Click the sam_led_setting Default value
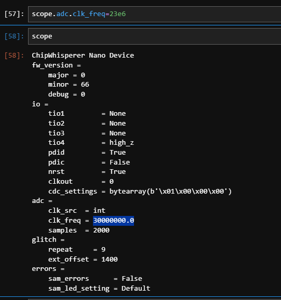Viewport: 281px width, 300px height. coord(136,289)
